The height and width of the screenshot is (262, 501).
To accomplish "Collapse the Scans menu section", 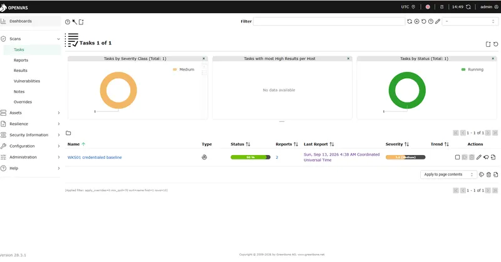I will (x=30, y=39).
